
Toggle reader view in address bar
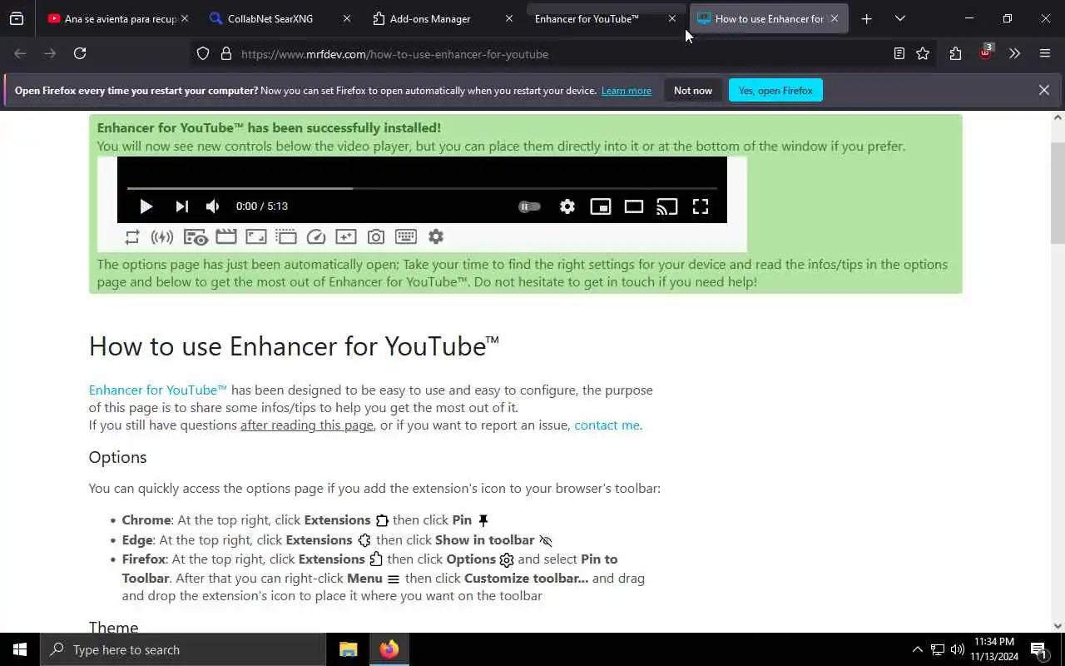click(899, 53)
